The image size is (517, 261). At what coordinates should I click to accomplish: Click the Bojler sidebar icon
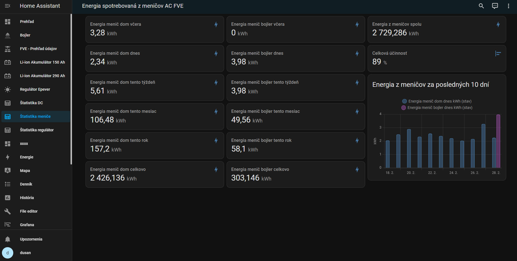click(7, 35)
